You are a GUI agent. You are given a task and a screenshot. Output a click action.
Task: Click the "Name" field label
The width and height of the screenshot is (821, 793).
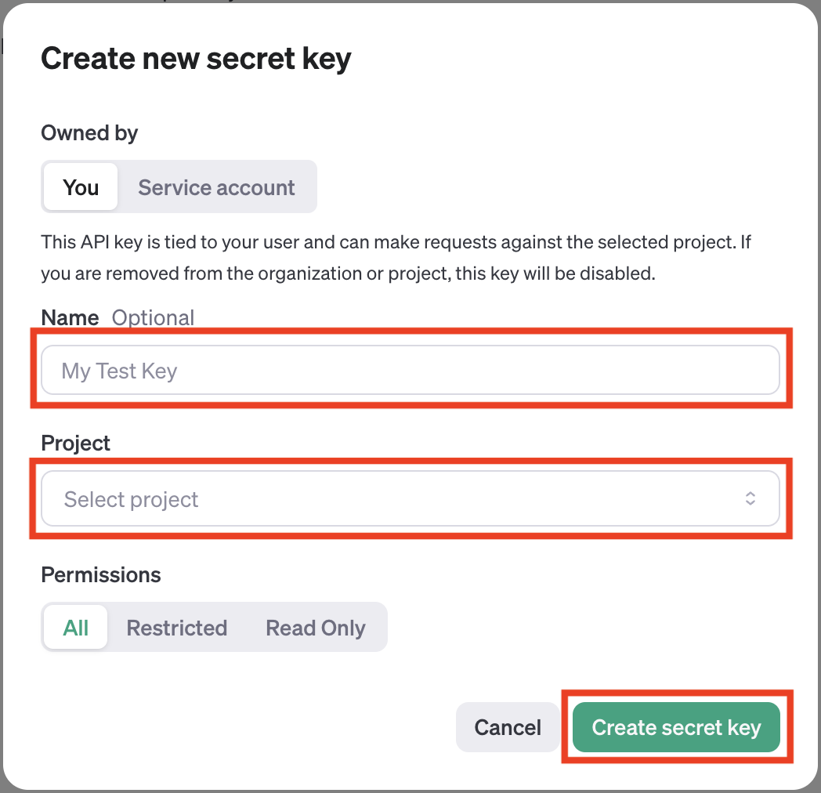point(70,317)
